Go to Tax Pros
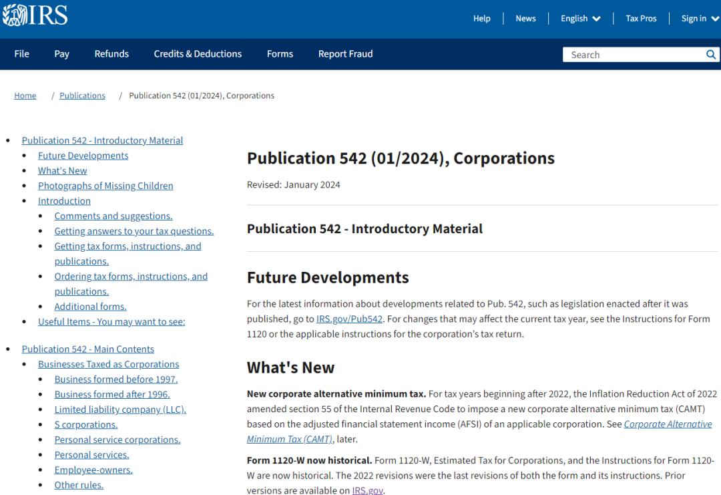 (x=641, y=19)
